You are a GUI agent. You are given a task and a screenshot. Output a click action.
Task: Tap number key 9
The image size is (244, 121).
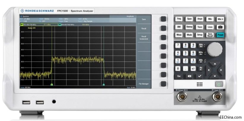click(193, 46)
